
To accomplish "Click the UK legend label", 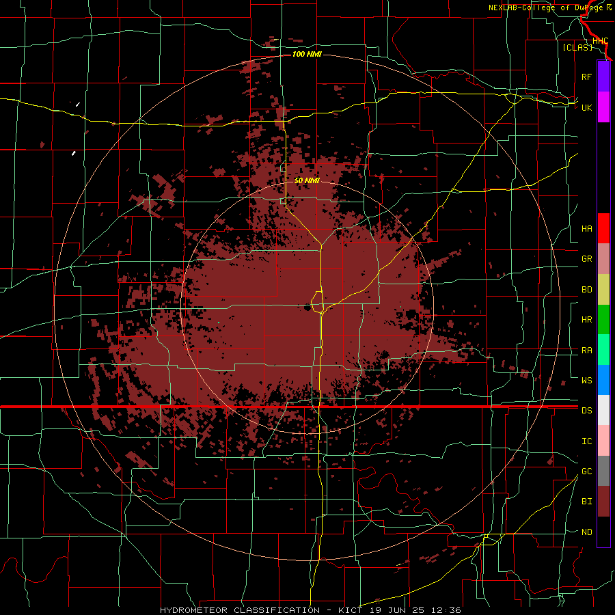I will [x=586, y=107].
